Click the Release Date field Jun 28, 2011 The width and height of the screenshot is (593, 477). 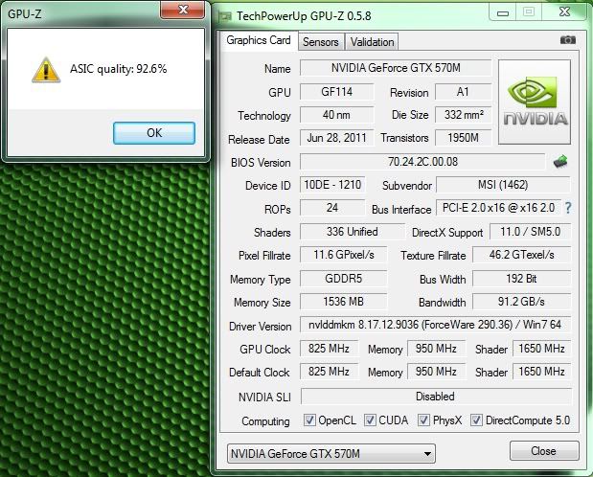(x=336, y=138)
